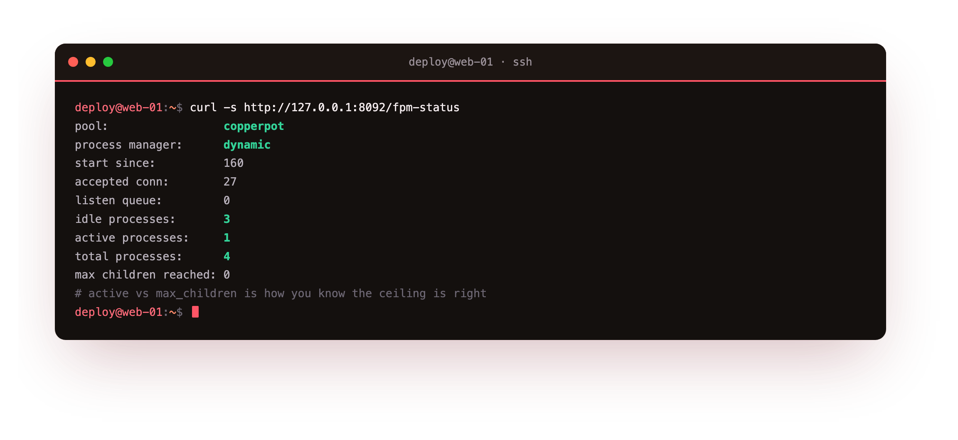The width and height of the screenshot is (958, 440).
Task: Click the 'max children reached:' label
Action: (x=145, y=275)
